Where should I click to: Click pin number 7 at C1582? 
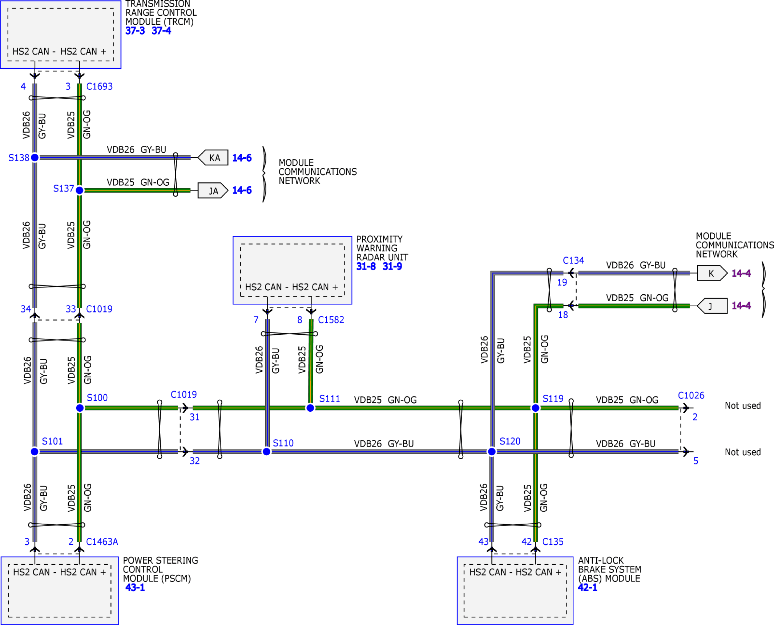[x=256, y=320]
